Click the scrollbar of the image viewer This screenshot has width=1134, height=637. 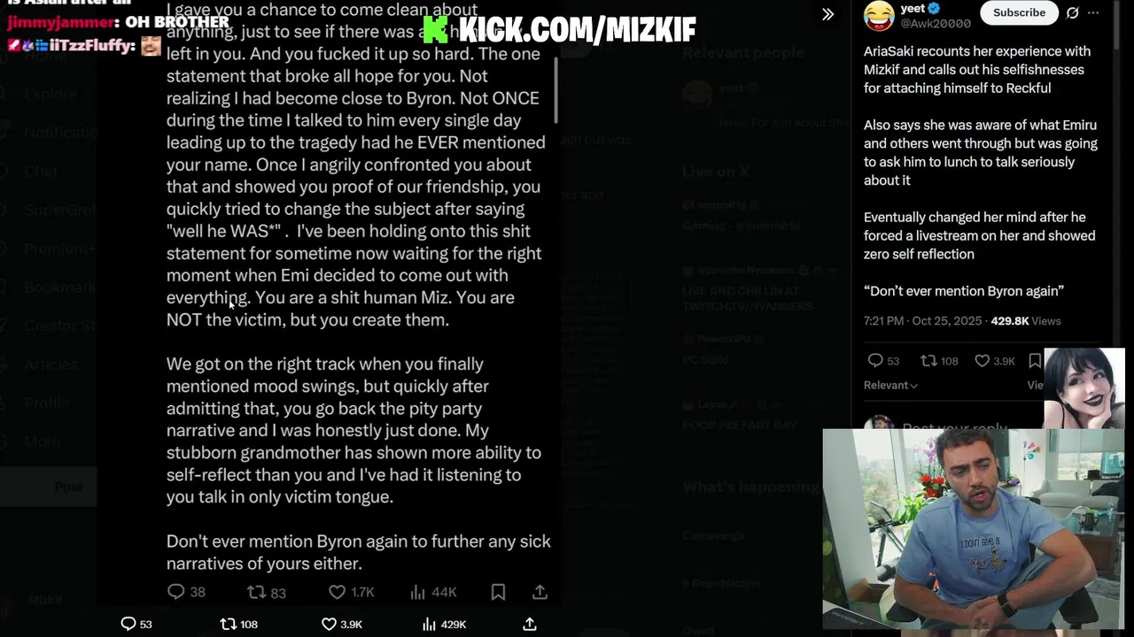click(555, 88)
